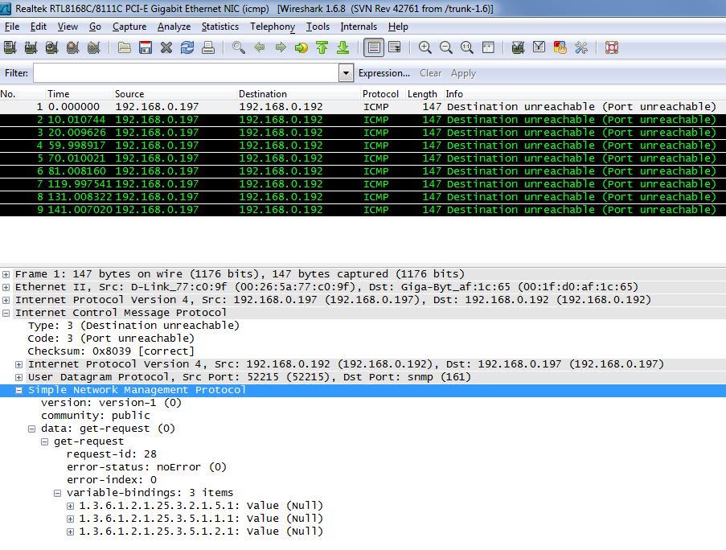The height and width of the screenshot is (550, 726).
Task: Open the Help menu
Action: 398,27
